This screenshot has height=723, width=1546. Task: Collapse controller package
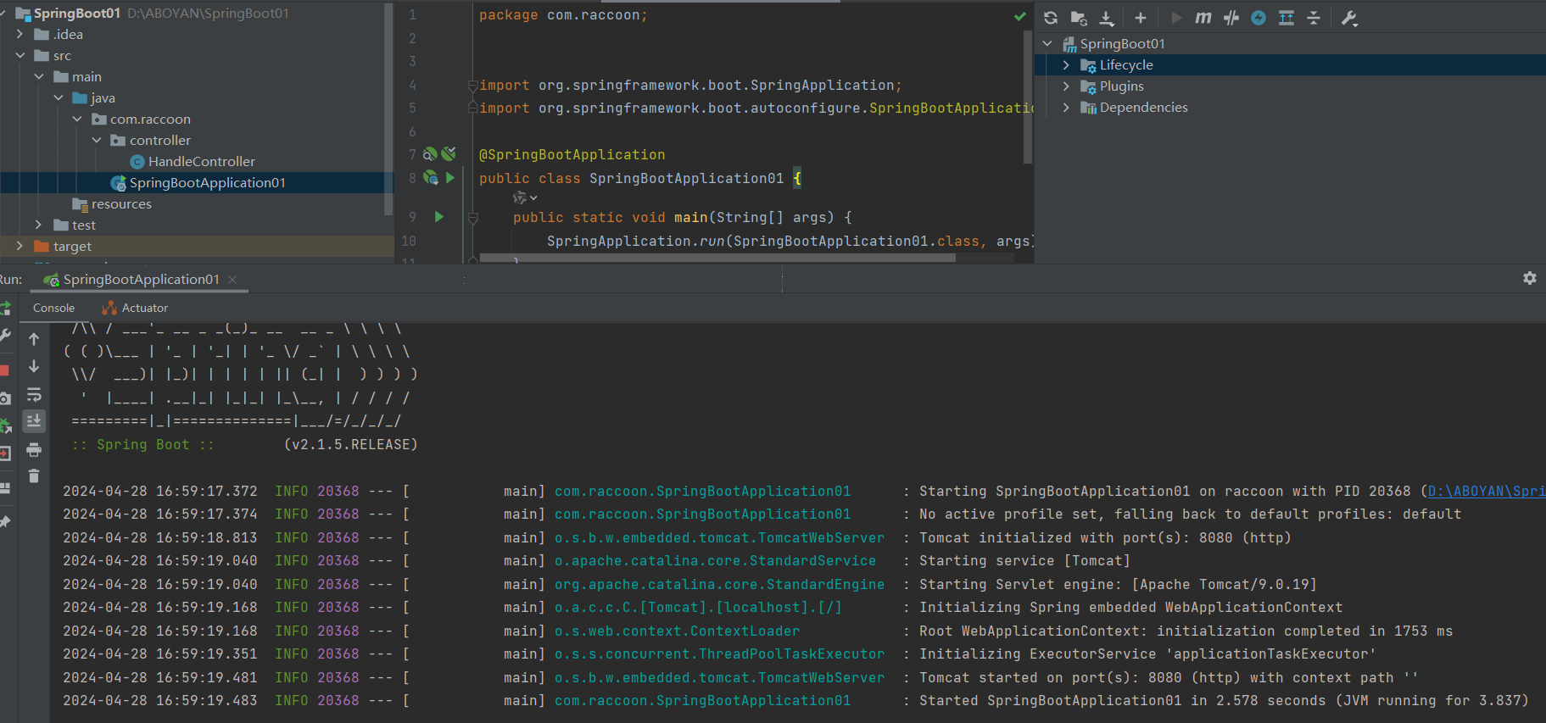pos(97,141)
